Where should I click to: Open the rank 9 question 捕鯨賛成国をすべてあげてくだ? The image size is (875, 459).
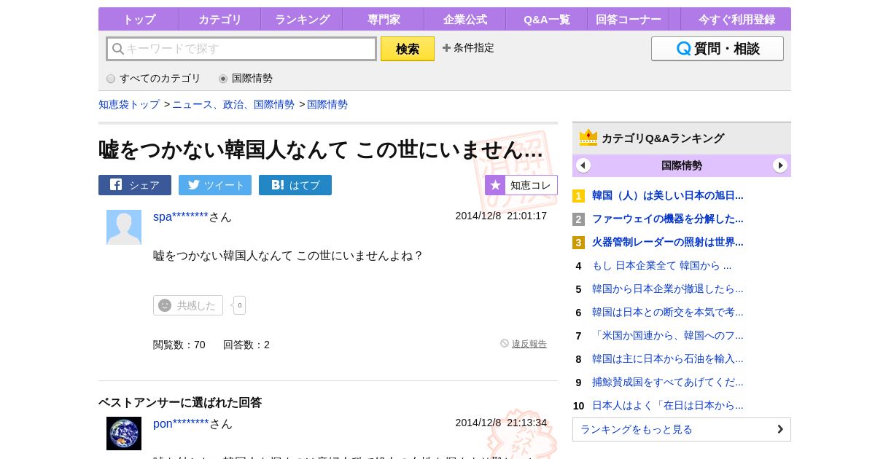pyautogui.click(x=668, y=382)
